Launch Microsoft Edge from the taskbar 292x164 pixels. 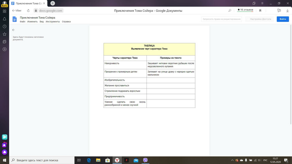pos(89,160)
